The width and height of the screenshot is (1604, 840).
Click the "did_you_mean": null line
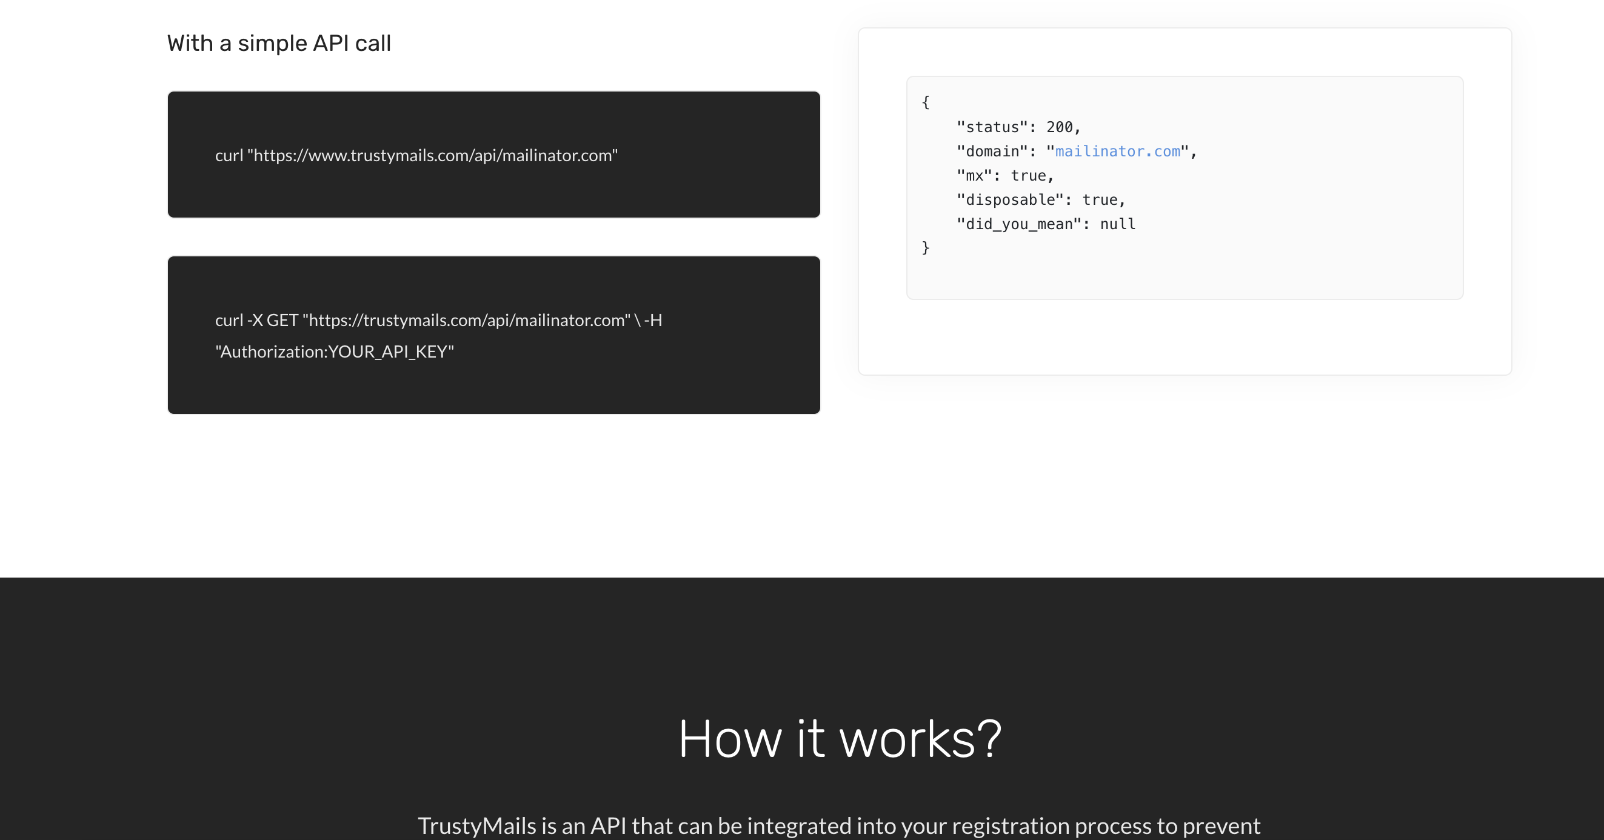1046,224
